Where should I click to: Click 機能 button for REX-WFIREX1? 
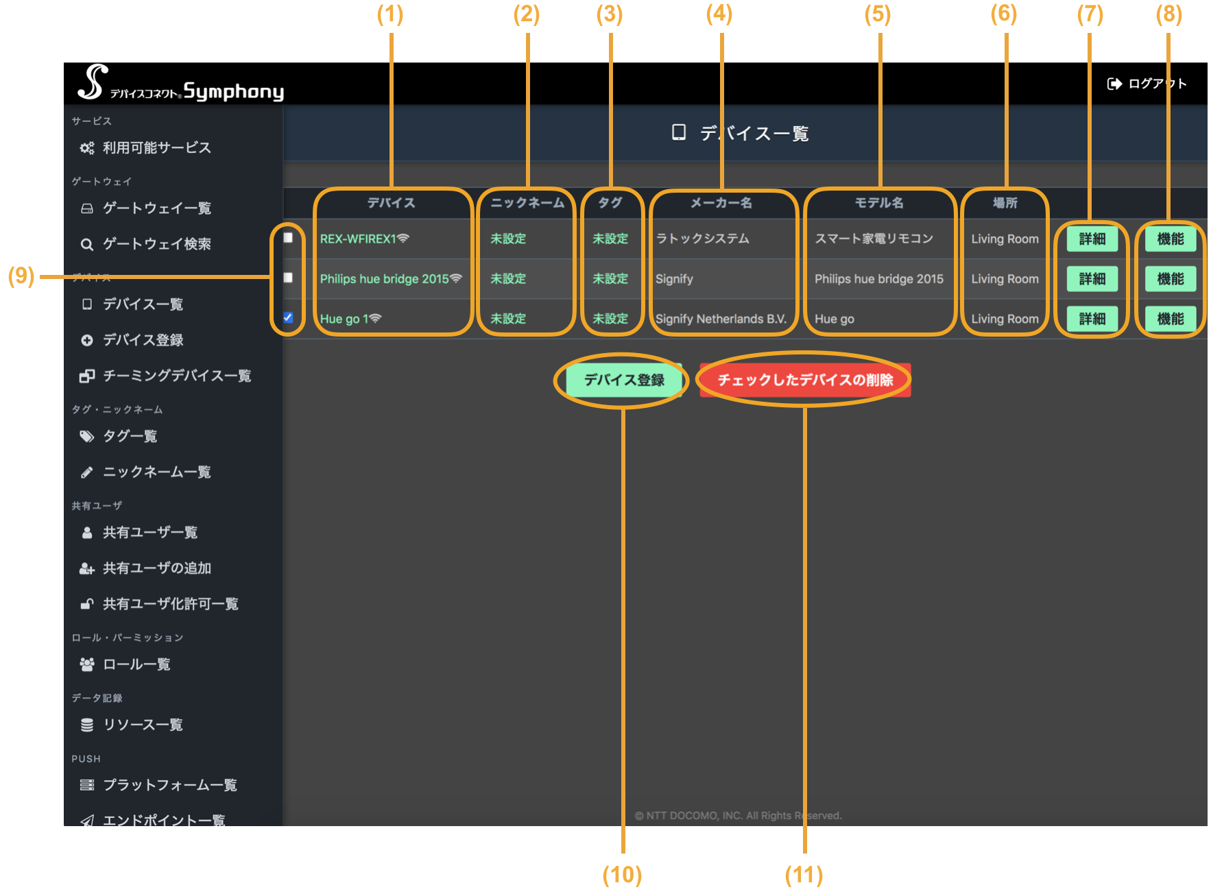(1171, 239)
